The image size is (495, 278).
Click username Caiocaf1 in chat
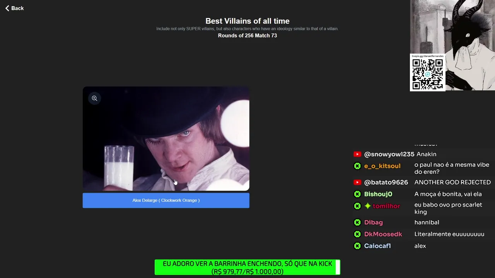(x=377, y=246)
